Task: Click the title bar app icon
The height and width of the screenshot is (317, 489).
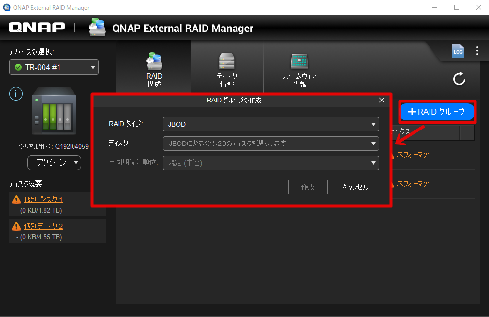Action: pos(6,7)
